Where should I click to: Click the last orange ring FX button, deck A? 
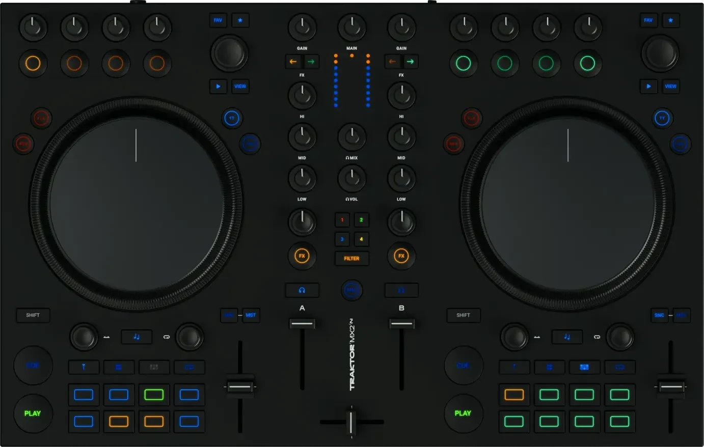157,64
